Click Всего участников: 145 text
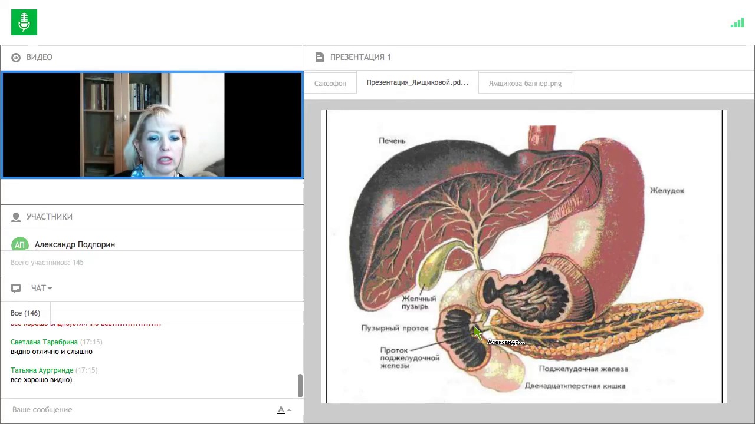Screen dimensions: 755x424 pos(47,263)
